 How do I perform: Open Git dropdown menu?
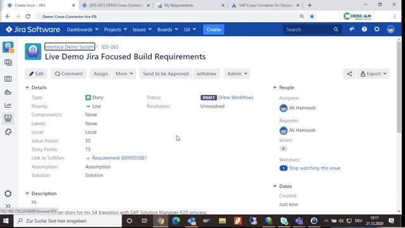point(190,30)
